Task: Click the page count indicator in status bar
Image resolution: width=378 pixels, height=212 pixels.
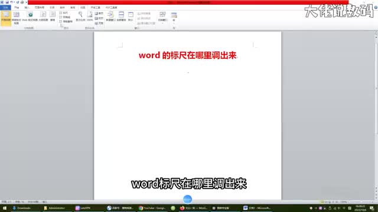Action: [x=6, y=202]
